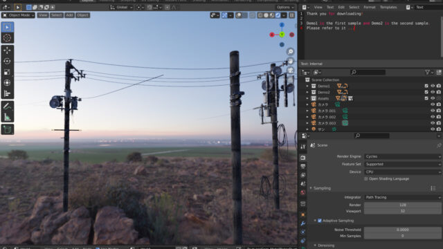
Task: Click the outliner filter funnel icon
Action: click(428, 73)
